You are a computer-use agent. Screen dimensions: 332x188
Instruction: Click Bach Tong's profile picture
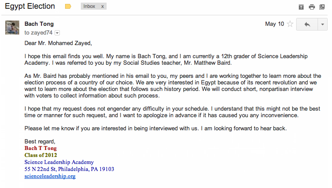click(12, 28)
